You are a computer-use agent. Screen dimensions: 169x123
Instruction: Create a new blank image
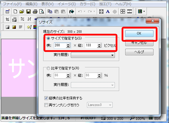click(15, 11)
